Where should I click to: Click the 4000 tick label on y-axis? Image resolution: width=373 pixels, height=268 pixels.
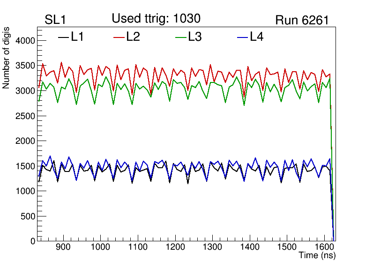tap(26, 41)
